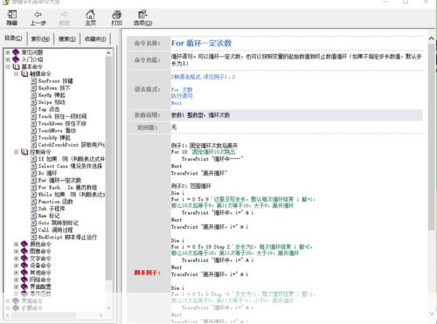Click the tree panel horizontal scroll-right arrow
Viewport: 437px width, 324px height.
tap(101, 315)
